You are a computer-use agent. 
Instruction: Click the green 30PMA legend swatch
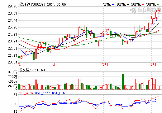pos(158,4)
